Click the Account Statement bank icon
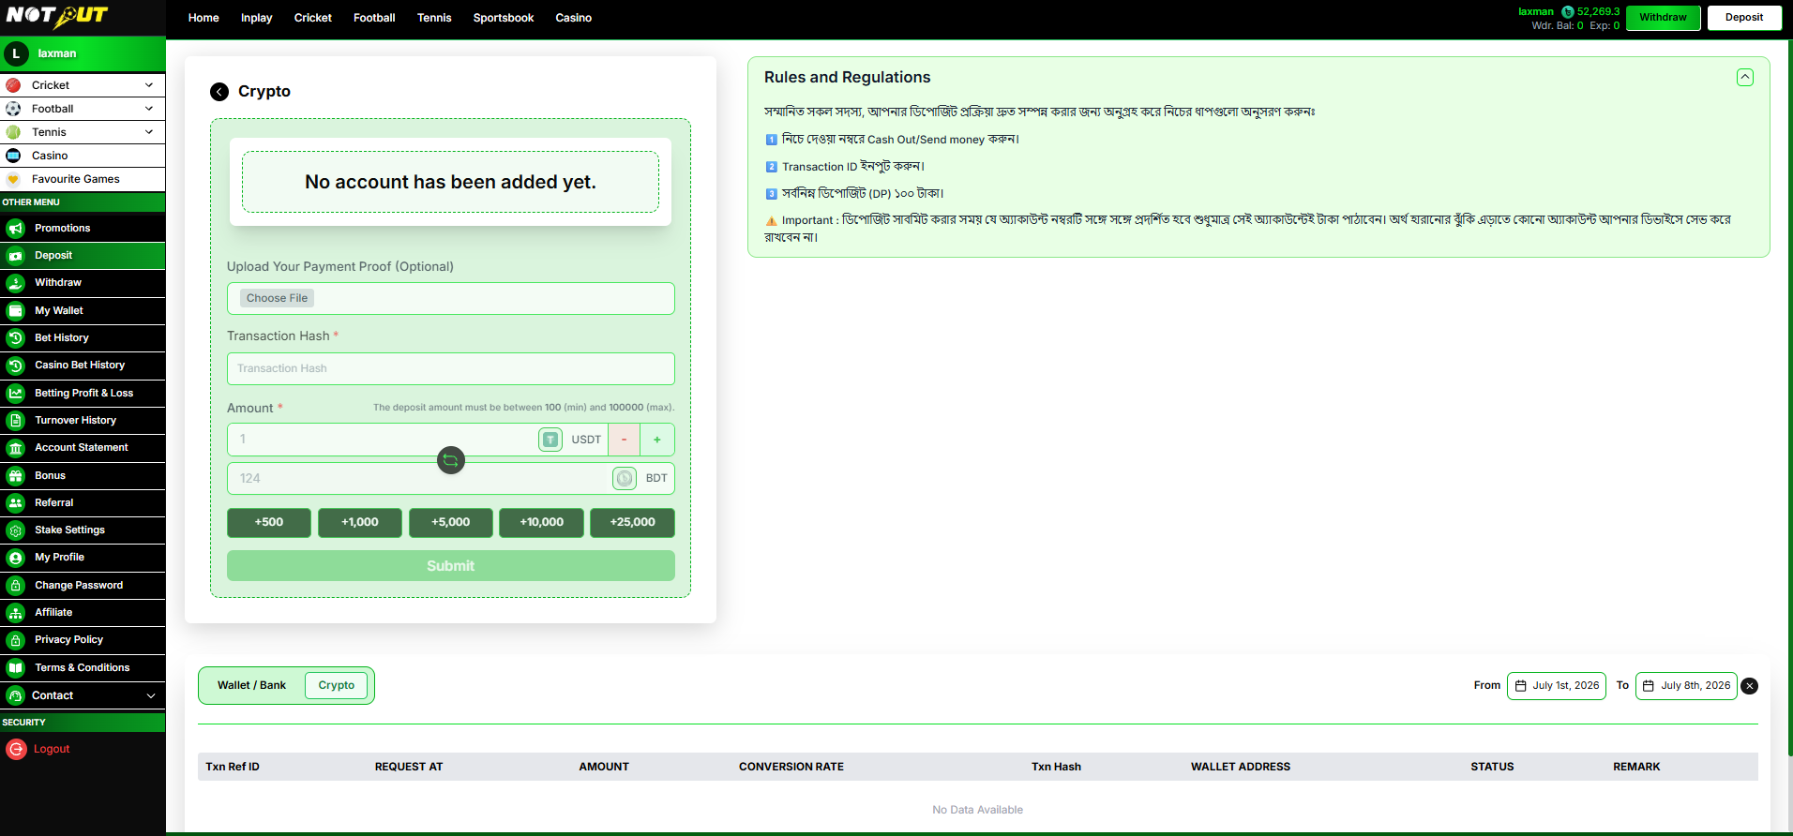The width and height of the screenshot is (1793, 836). 16,448
